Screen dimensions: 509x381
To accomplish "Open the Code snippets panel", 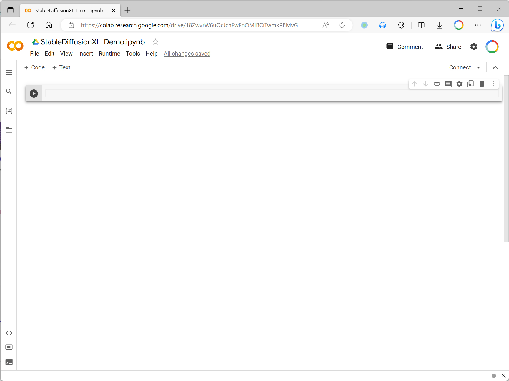I will point(9,333).
